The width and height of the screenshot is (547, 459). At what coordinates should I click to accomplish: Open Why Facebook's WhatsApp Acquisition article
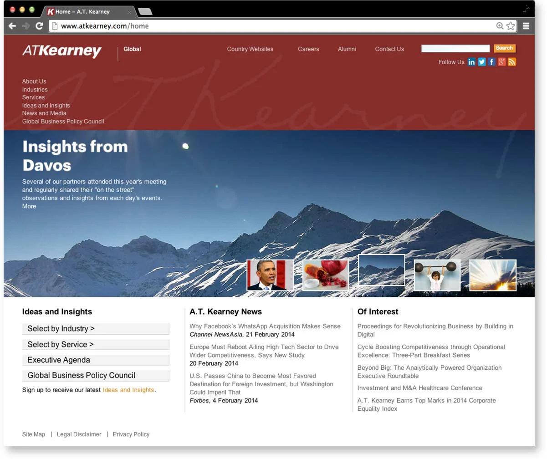coord(265,326)
